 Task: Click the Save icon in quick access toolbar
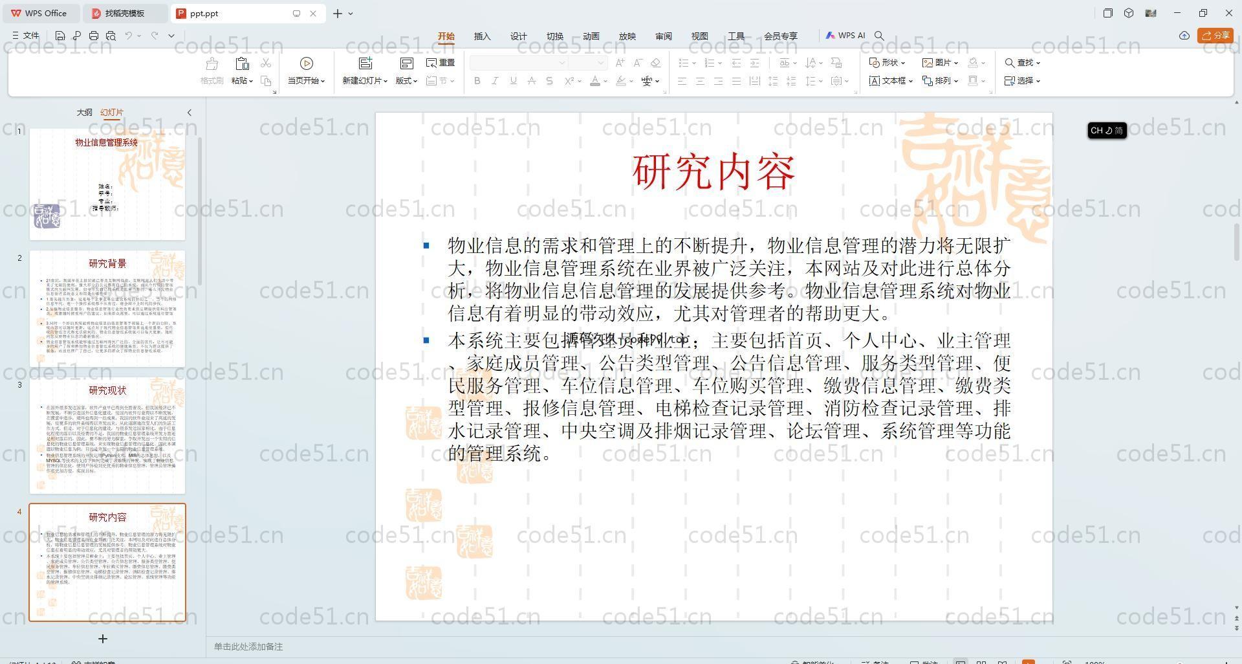60,36
